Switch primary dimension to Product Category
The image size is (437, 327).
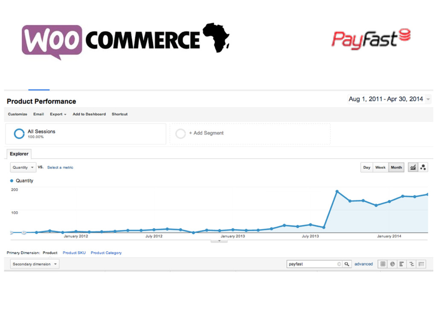[x=106, y=253]
